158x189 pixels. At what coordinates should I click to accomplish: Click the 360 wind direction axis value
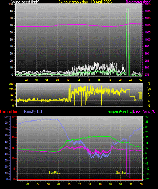click(x=12, y=84)
